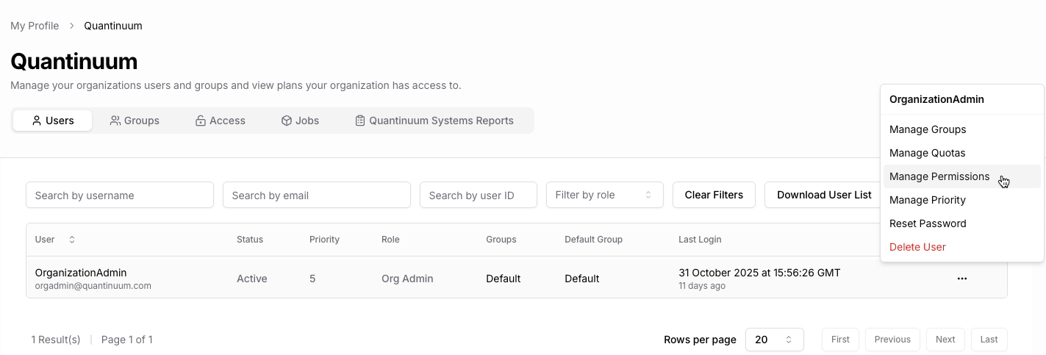Choose Manage Permissions from the menu
The width and height of the screenshot is (1046, 355).
coord(939,176)
